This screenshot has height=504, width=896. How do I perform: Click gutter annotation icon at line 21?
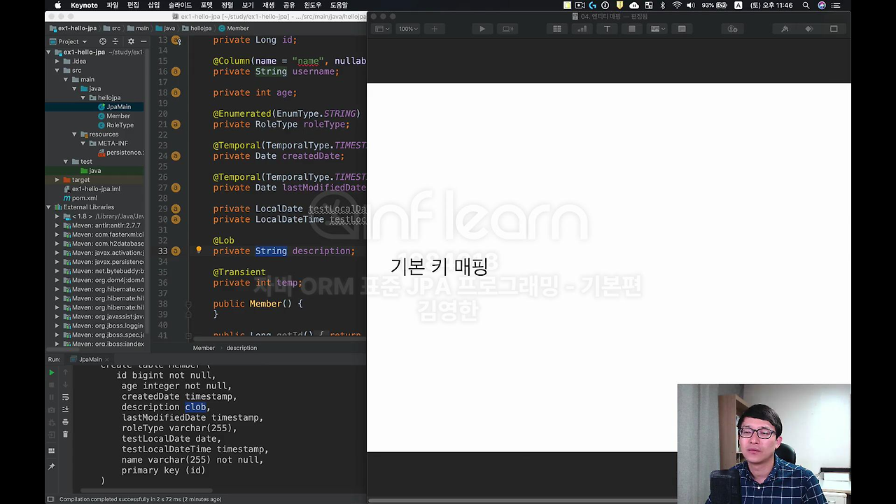point(176,124)
